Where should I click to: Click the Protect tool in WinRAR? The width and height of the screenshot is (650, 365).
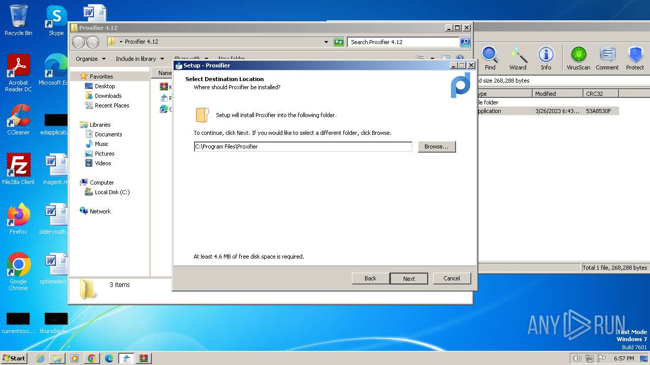pyautogui.click(x=635, y=58)
